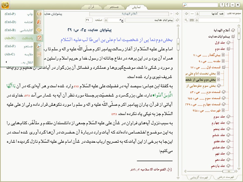Collapse the جلد دوم tree node
Image resolution: width=243 pixels, height=182 pixels.
pyautogui.click(x=228, y=49)
